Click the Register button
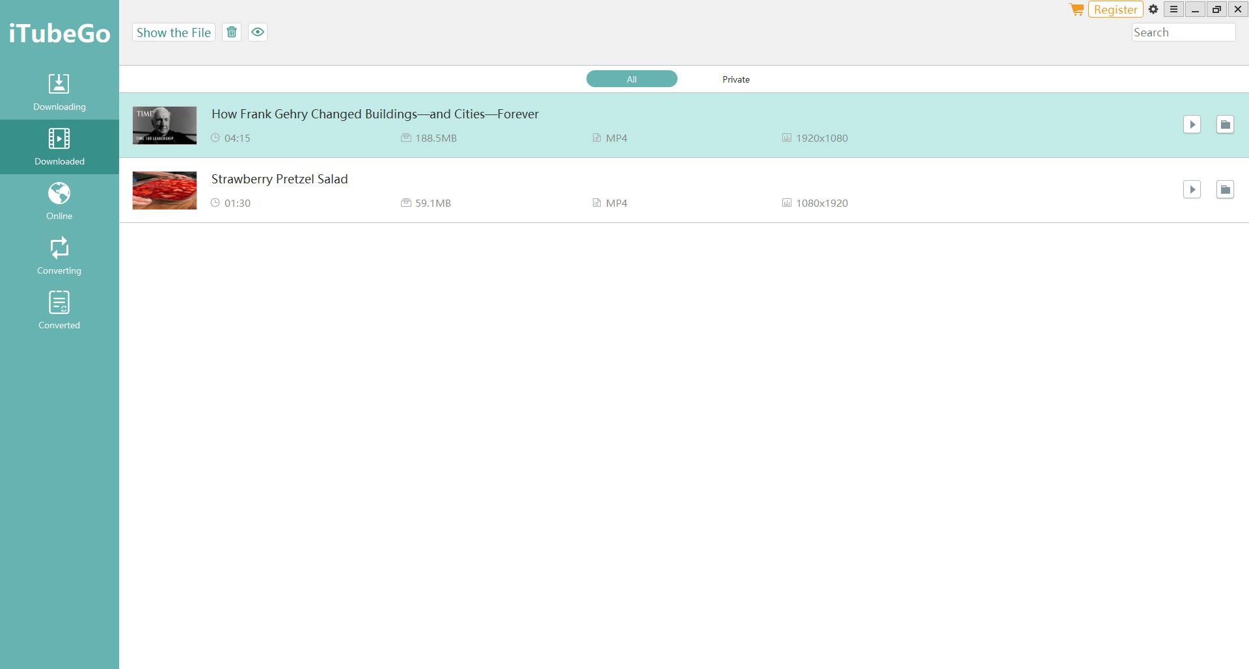The height and width of the screenshot is (669, 1249). [1116, 9]
